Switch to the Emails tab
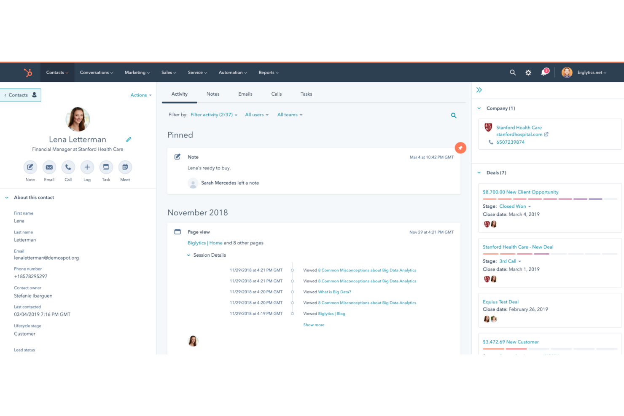624x416 pixels. [245, 94]
